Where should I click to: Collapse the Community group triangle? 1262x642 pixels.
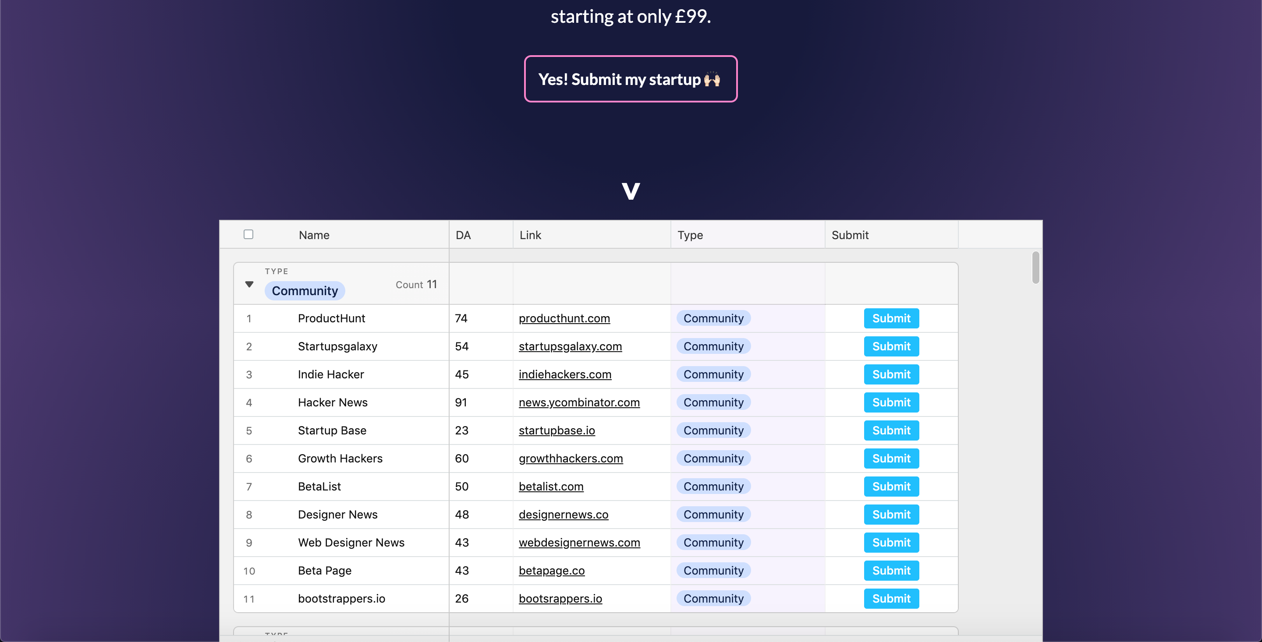click(x=249, y=285)
